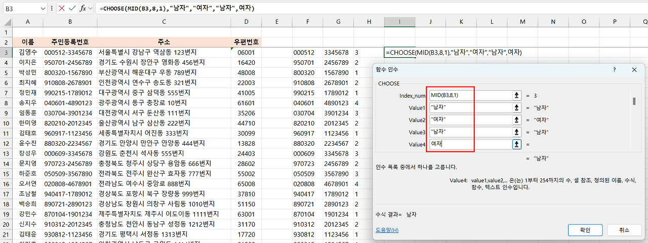This screenshot has height=243, width=648.
Task: Open the insert function fx button
Action: pos(83,9)
